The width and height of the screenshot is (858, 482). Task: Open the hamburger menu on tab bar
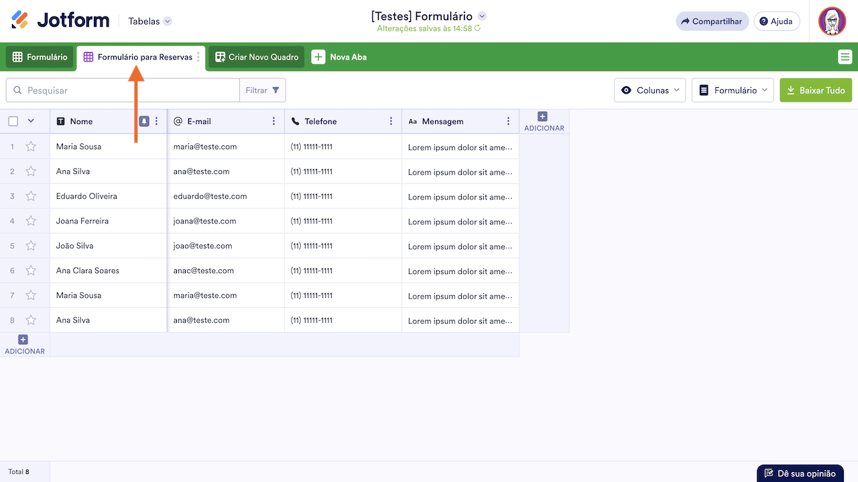(845, 57)
